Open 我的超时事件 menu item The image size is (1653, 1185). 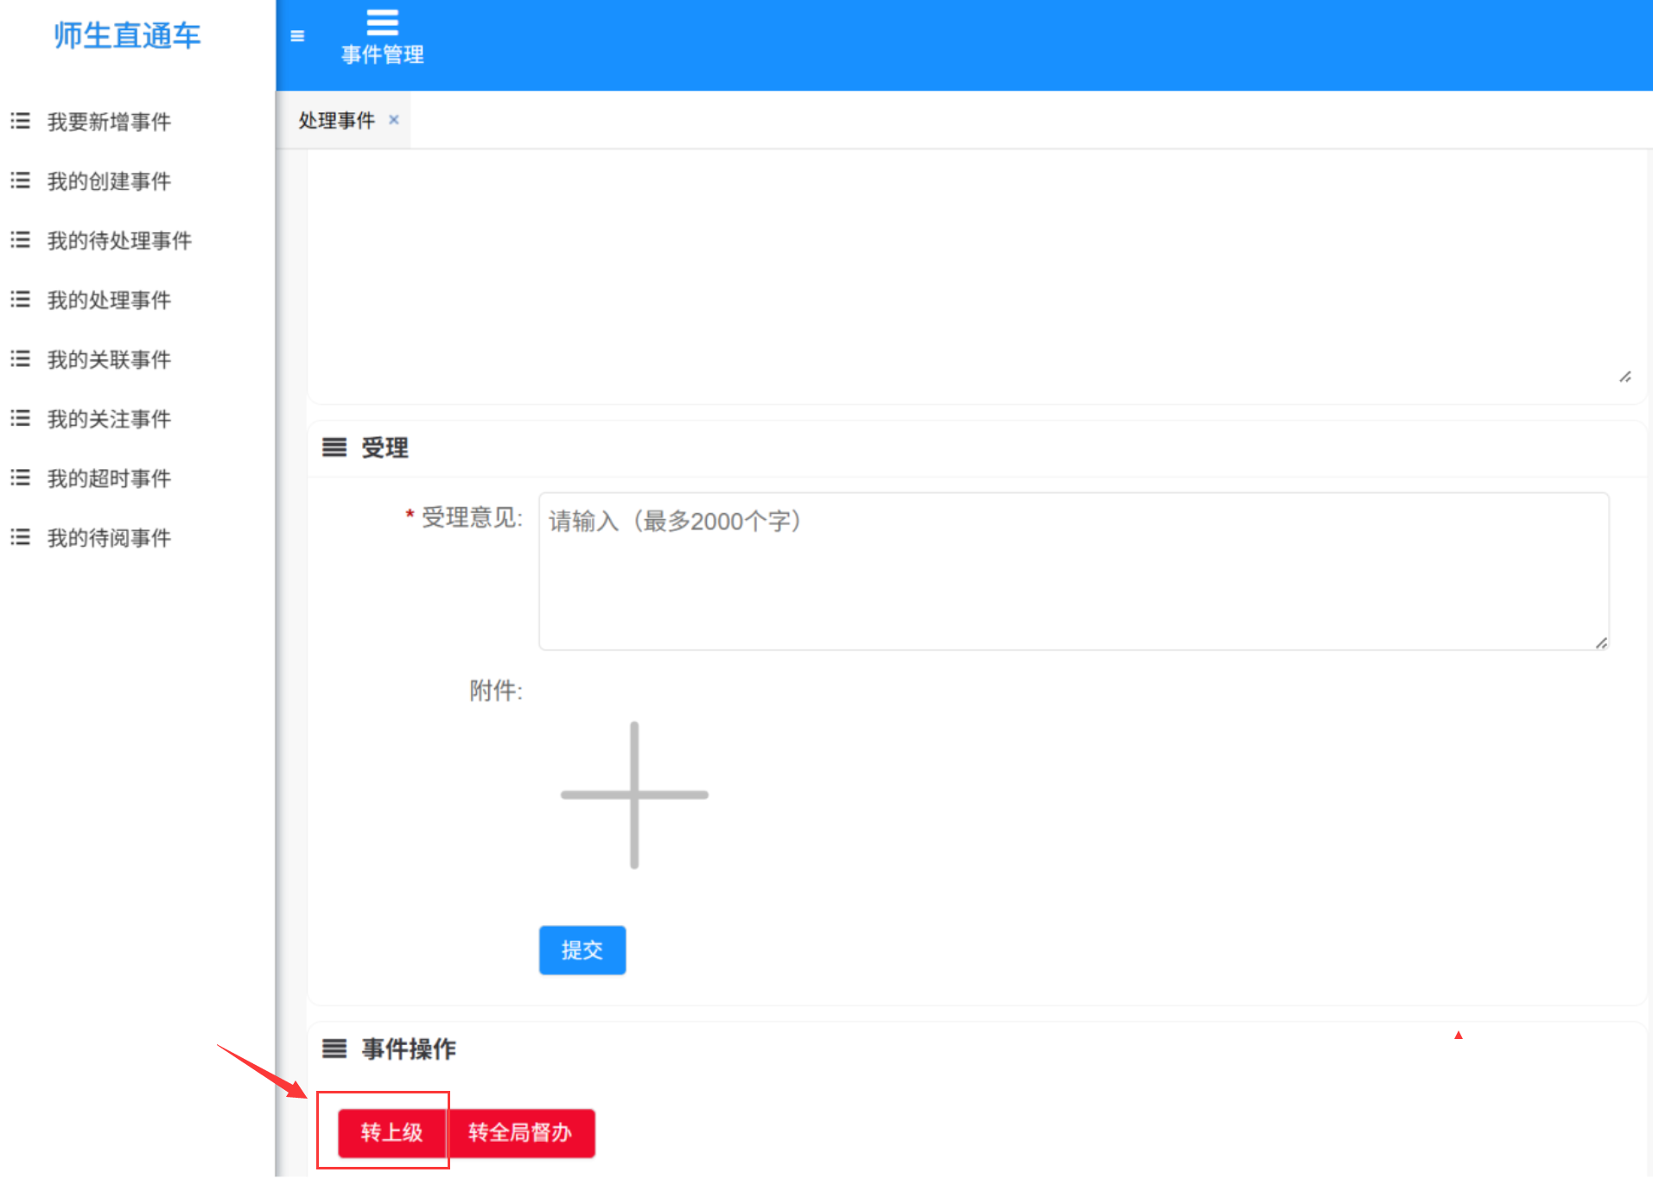tap(109, 478)
